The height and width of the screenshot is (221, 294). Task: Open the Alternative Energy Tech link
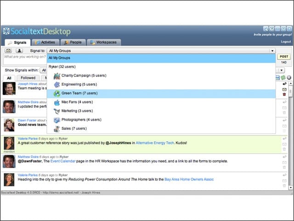(x=155, y=143)
